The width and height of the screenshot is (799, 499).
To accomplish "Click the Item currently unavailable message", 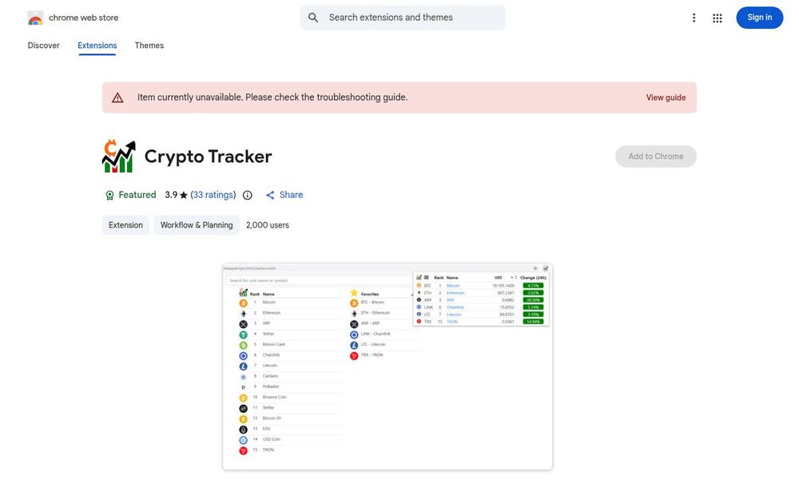I will coord(272,97).
